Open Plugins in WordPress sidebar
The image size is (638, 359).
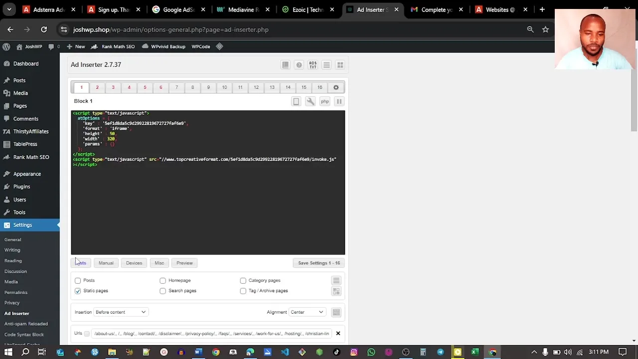pyautogui.click(x=21, y=186)
